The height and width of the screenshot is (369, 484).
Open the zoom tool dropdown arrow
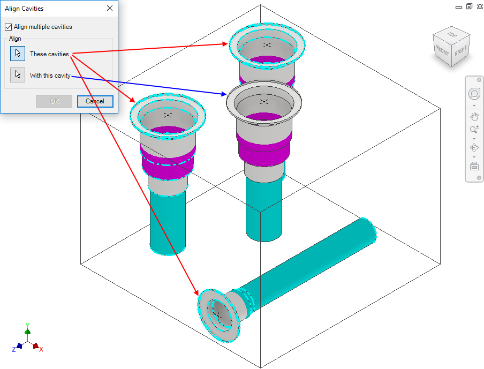click(x=474, y=139)
